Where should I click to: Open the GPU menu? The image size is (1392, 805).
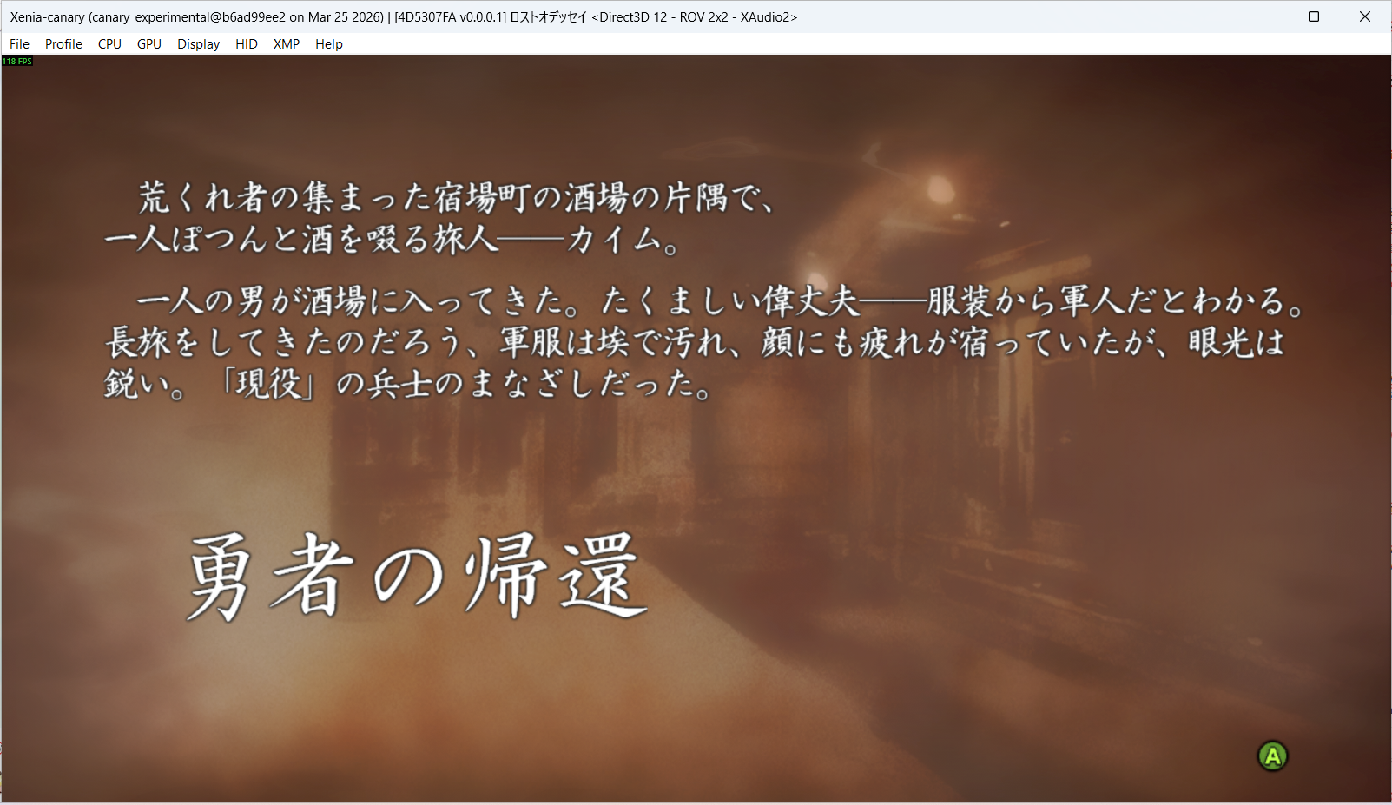[x=149, y=44]
